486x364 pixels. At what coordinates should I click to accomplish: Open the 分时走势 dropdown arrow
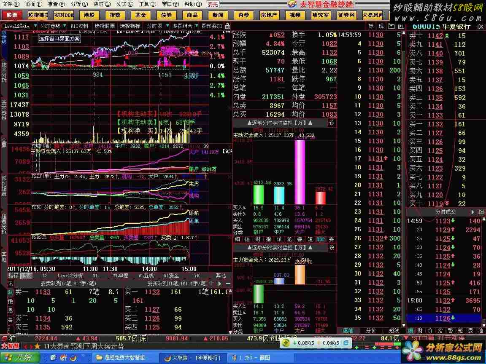tap(65, 26)
